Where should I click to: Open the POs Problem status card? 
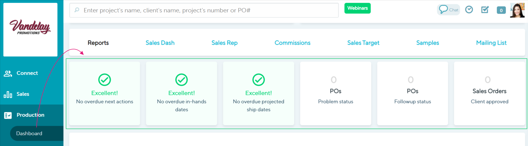[x=336, y=93]
